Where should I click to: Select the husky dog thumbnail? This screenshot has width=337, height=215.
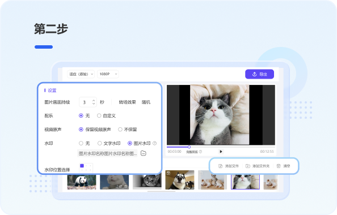click(180, 180)
